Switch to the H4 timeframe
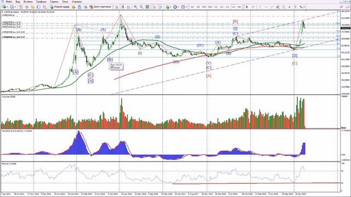This screenshot has height=197, width=351. (222, 7)
